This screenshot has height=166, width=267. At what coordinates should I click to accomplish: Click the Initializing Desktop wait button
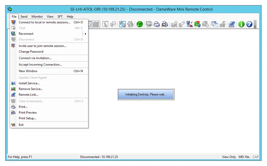point(146,94)
